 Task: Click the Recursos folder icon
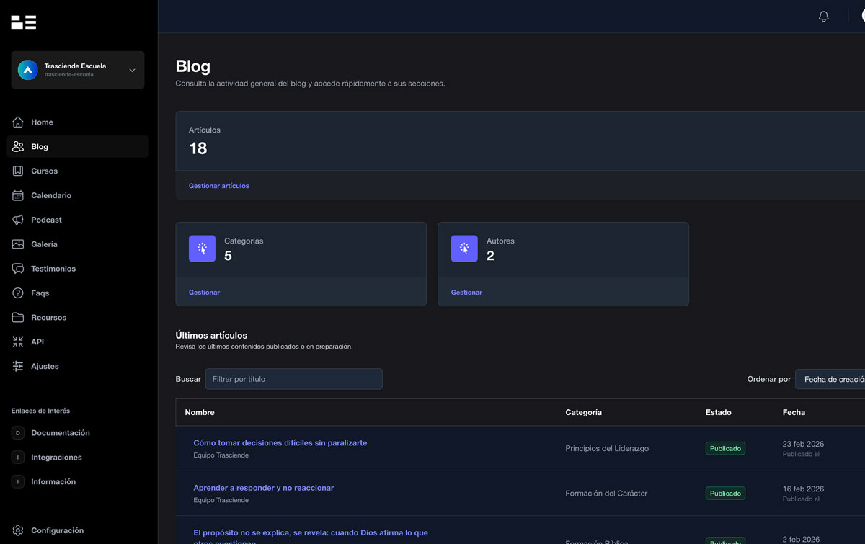click(18, 317)
